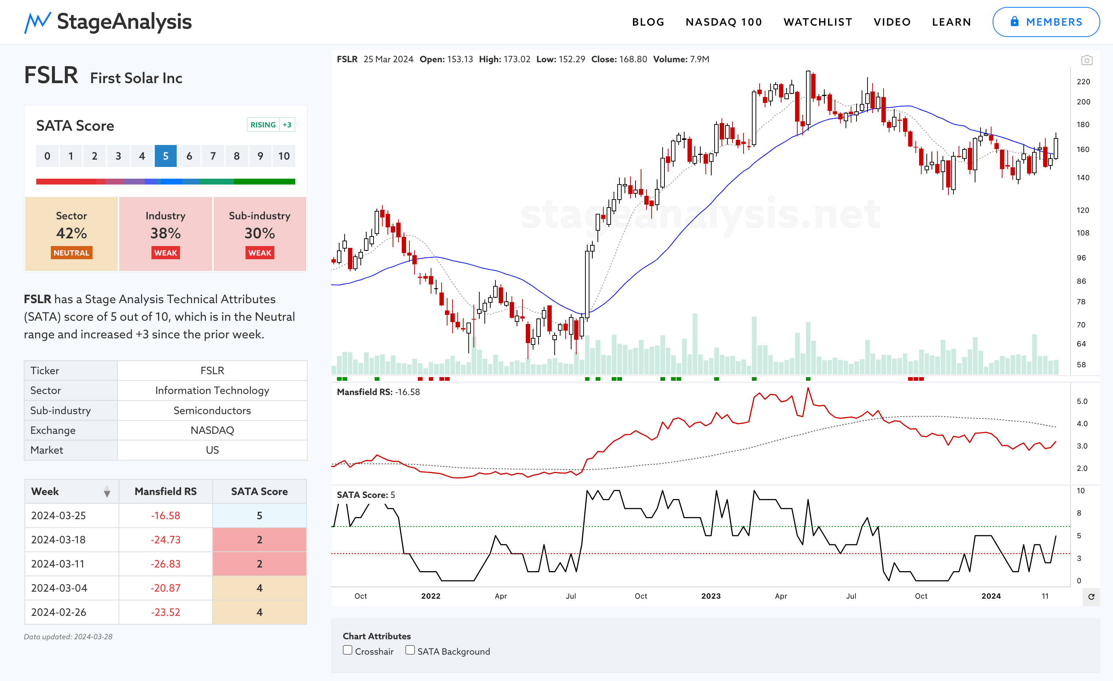
Task: Click the Data updated: 2024-03-28 note
Action: [x=68, y=637]
